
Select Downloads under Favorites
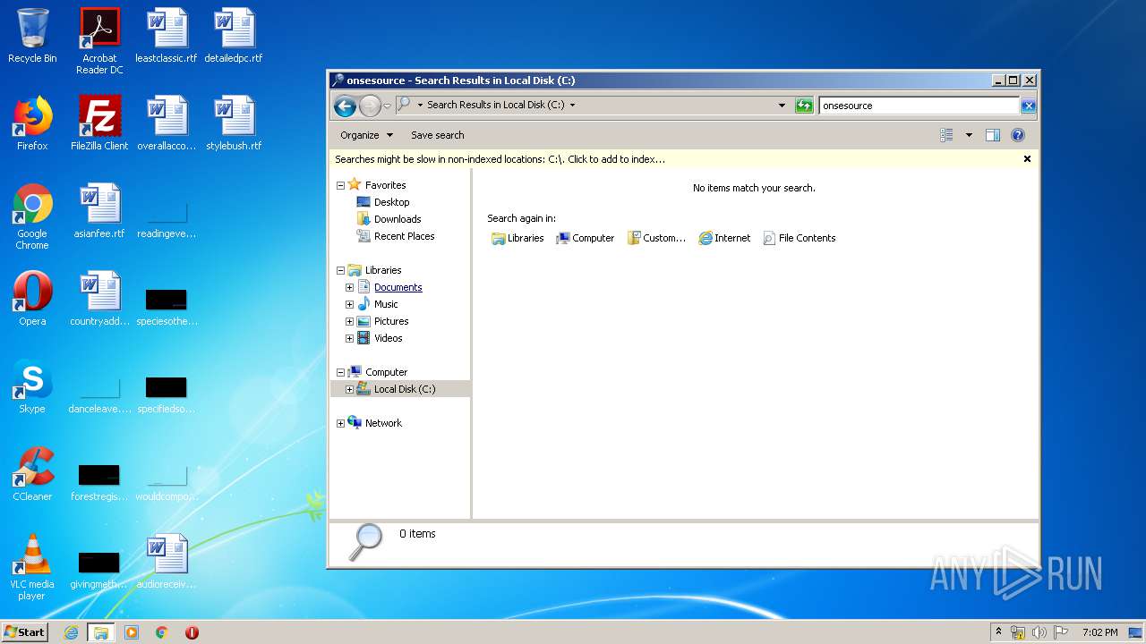coord(389,219)
